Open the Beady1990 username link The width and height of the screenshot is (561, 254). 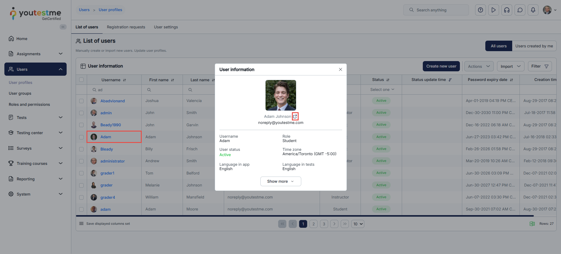[x=111, y=125]
